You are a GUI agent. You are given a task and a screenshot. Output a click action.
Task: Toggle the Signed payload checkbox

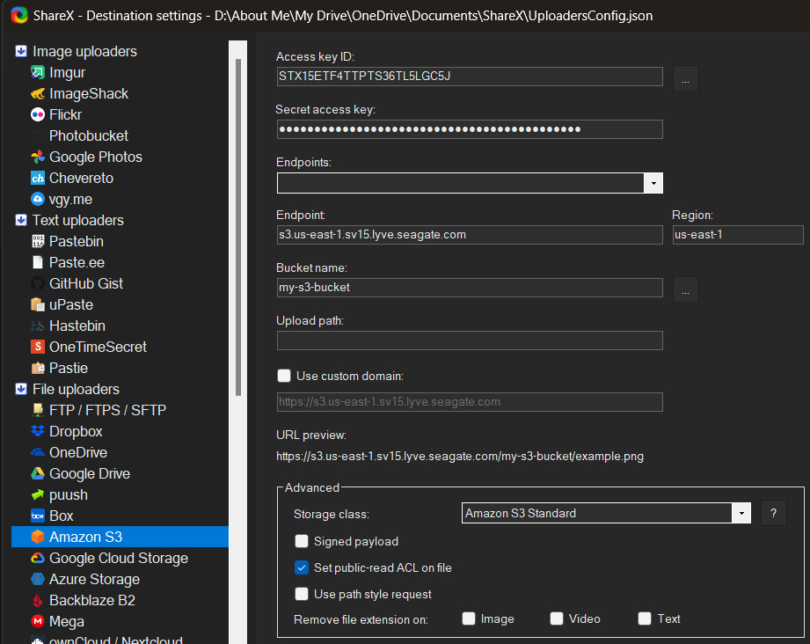[302, 541]
